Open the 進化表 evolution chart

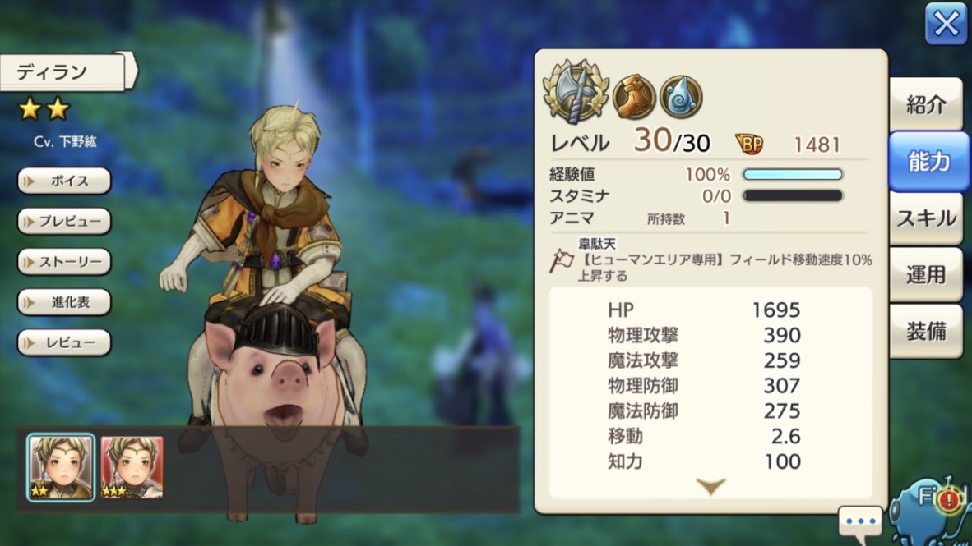pos(64,302)
